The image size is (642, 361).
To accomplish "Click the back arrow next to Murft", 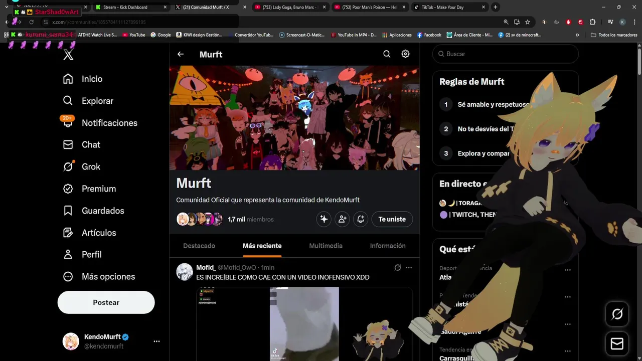I will (x=181, y=54).
